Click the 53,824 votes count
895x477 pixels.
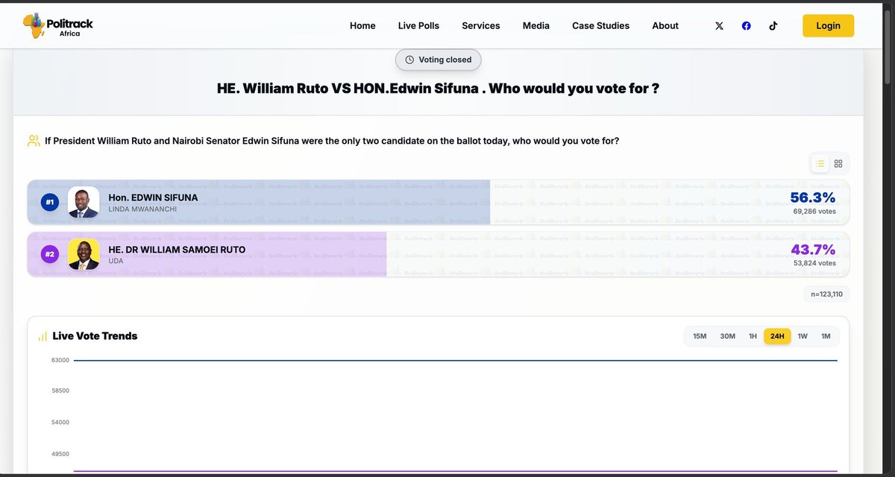(814, 263)
